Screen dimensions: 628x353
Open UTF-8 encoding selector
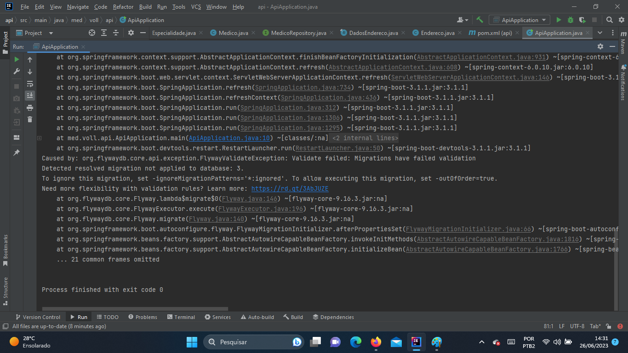(577, 326)
